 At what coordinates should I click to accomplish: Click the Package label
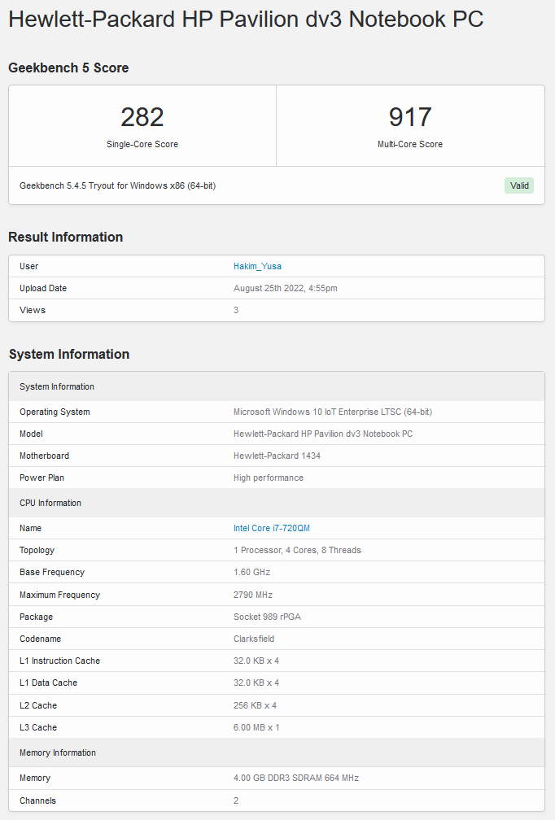coord(36,617)
